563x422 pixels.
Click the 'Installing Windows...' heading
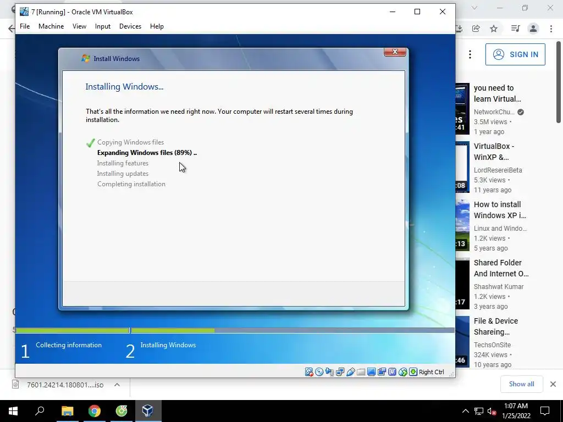[124, 86]
